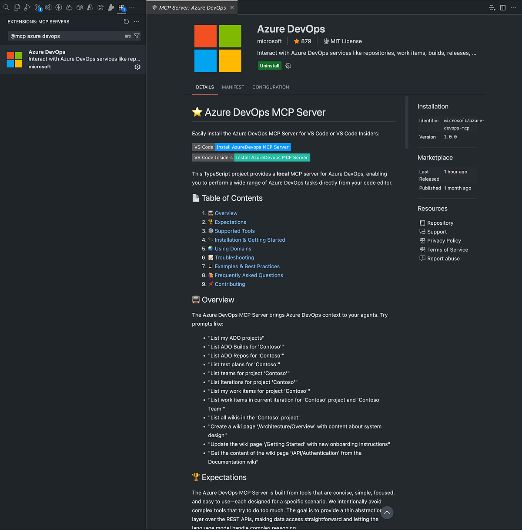Click the Azure icon in the activity bar
This screenshot has width=522, height=530.
[x=90, y=7]
